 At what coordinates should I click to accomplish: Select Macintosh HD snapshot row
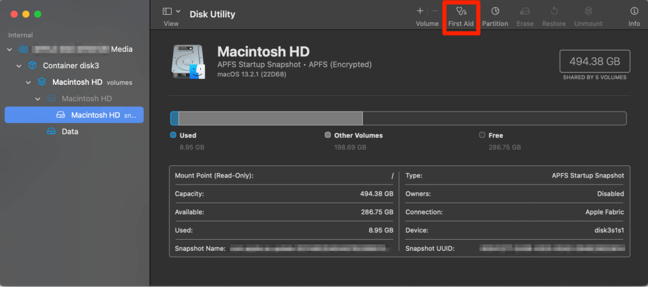click(75, 115)
